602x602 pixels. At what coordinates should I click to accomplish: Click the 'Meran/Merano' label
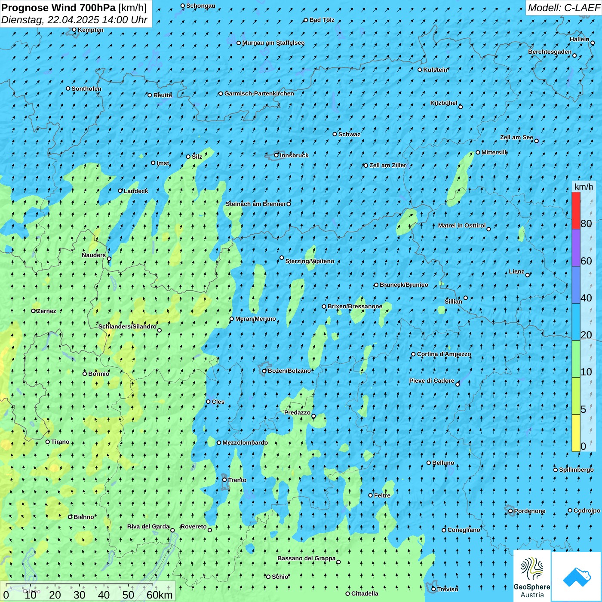(255, 319)
